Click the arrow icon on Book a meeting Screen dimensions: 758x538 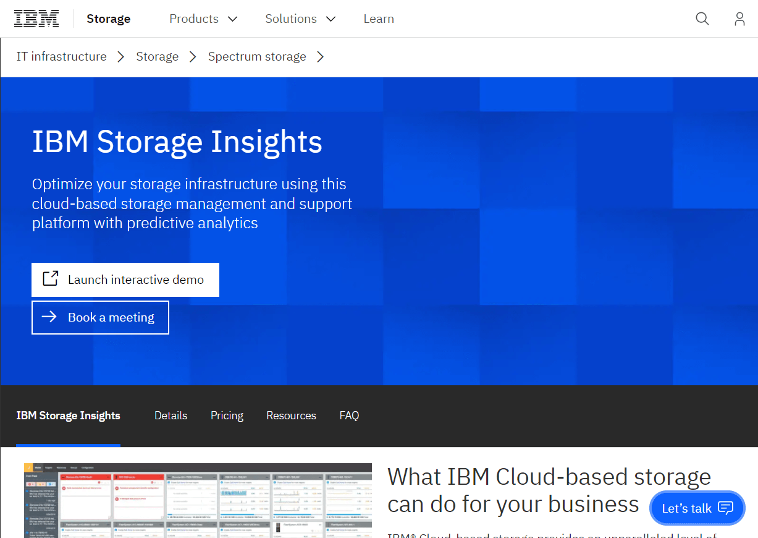[x=49, y=317]
